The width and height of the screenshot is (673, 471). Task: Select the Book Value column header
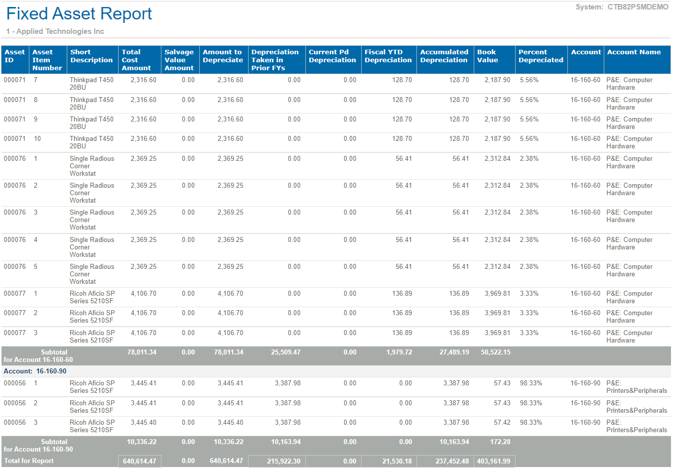pos(487,56)
